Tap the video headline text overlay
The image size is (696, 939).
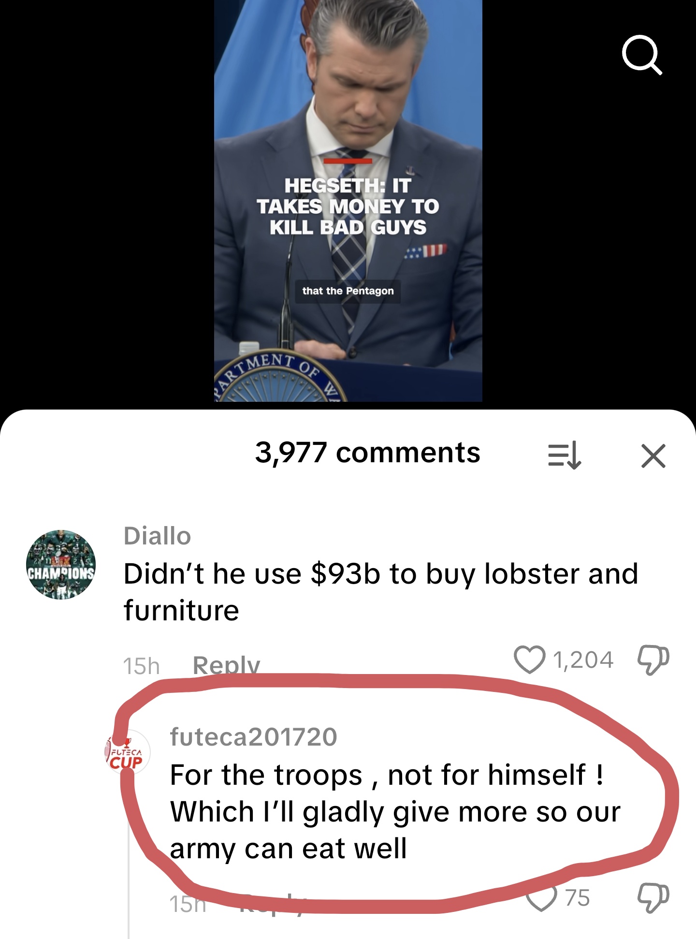click(x=348, y=206)
